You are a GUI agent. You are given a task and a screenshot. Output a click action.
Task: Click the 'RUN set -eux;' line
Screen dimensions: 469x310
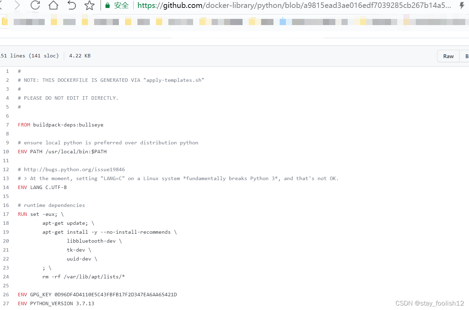pos(41,214)
